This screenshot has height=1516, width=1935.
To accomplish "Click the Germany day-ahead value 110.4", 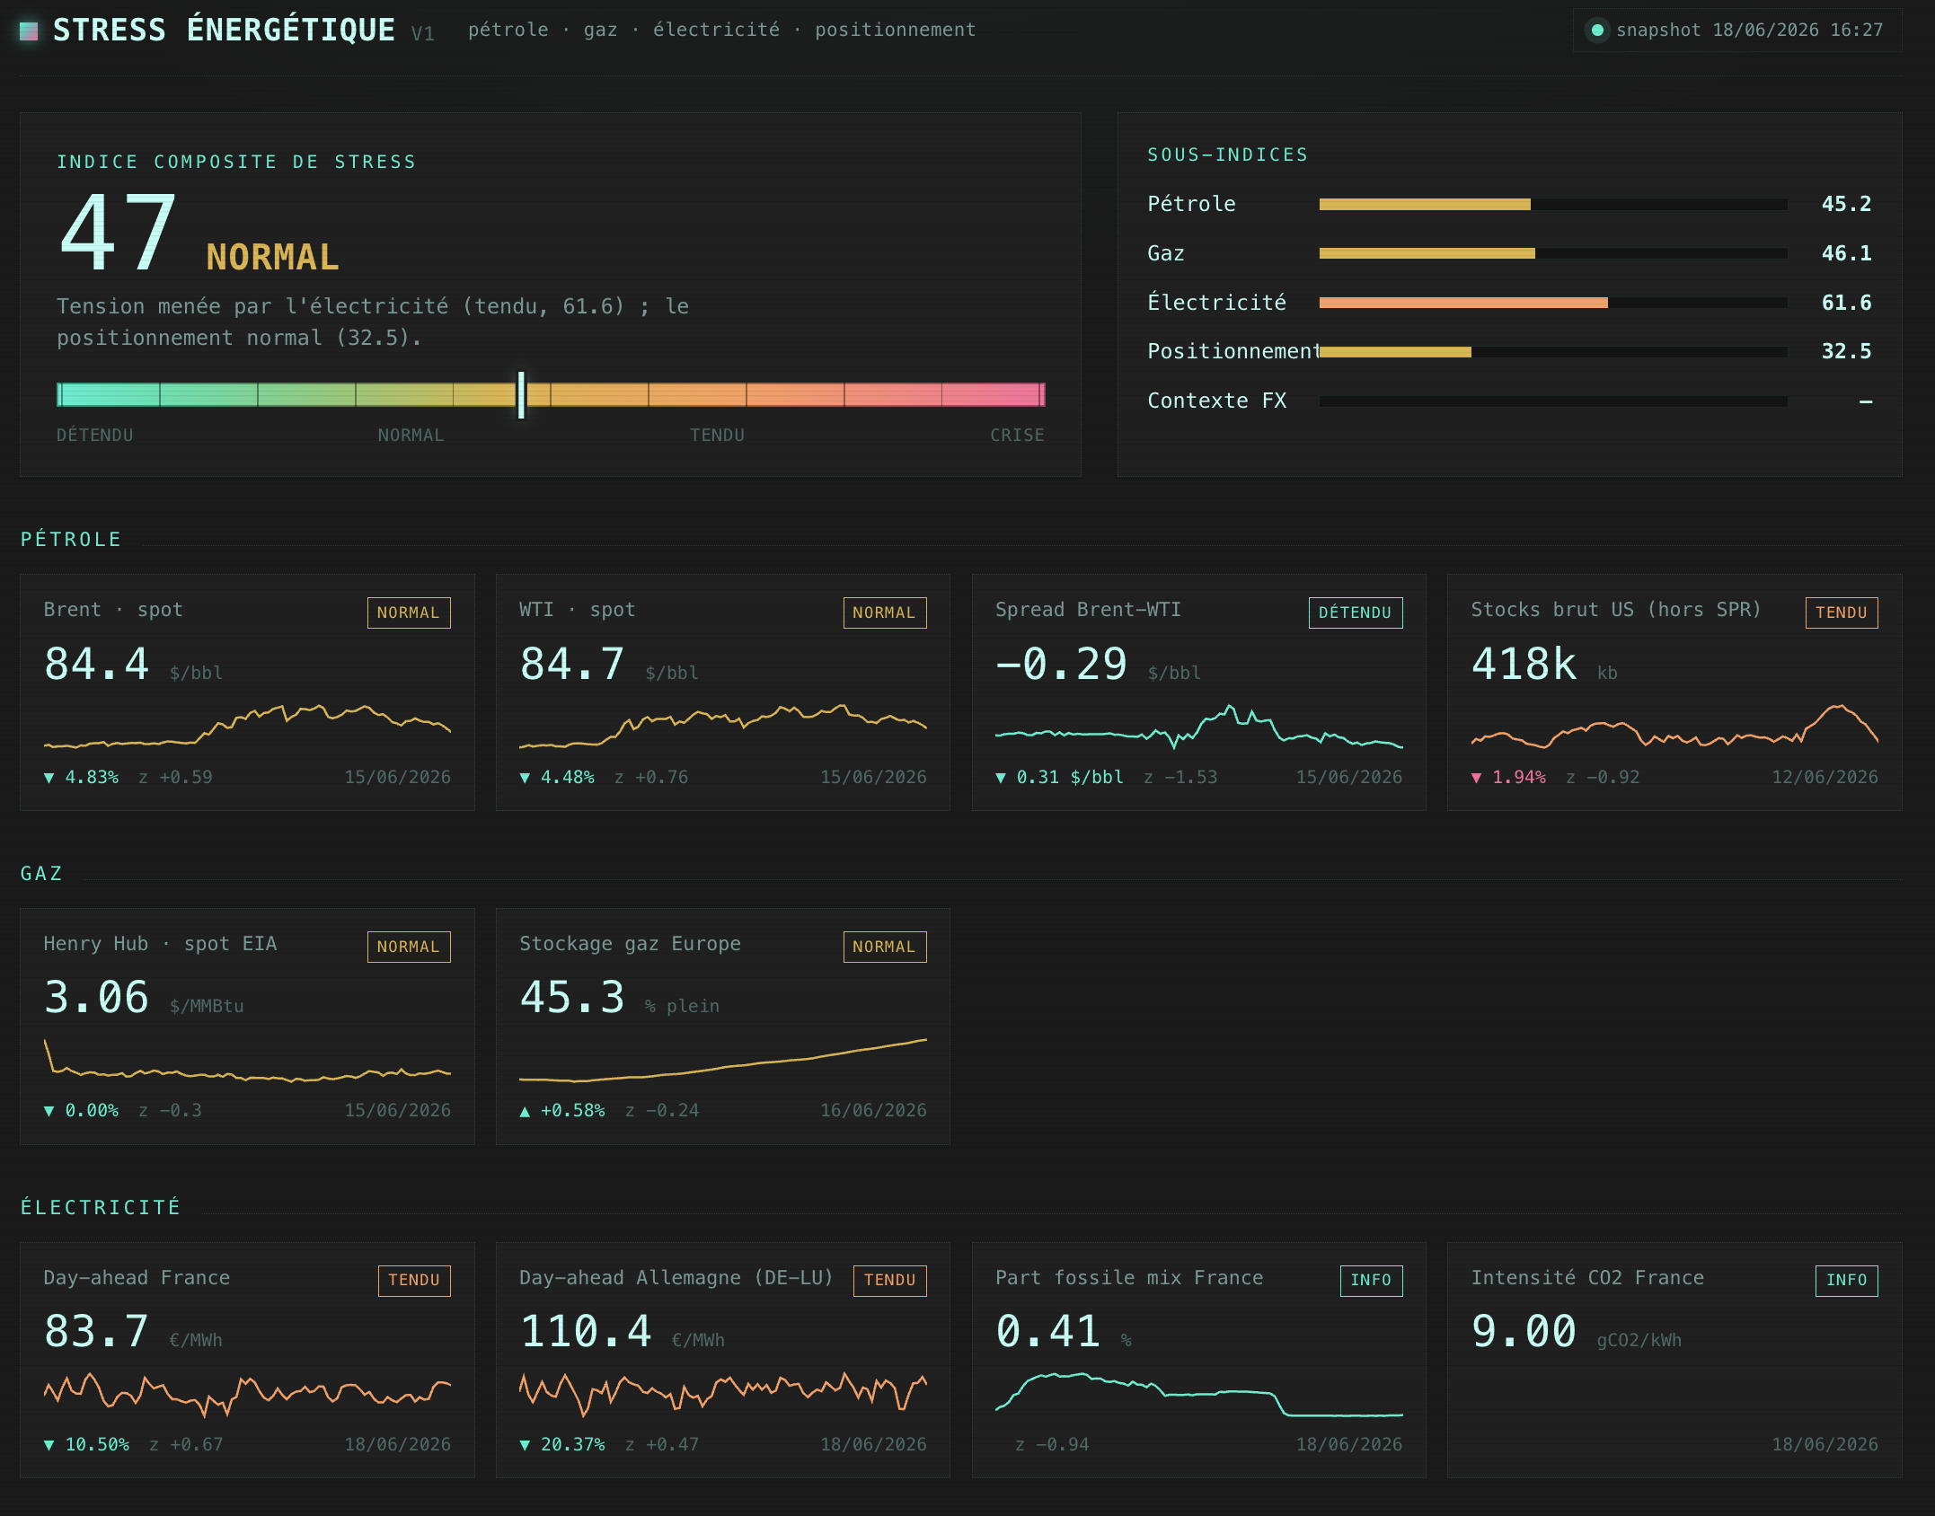I will click(586, 1332).
